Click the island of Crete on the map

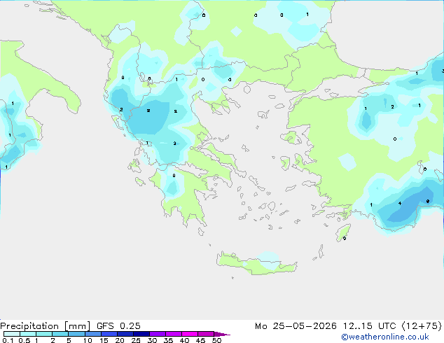pyautogui.click(x=256, y=263)
